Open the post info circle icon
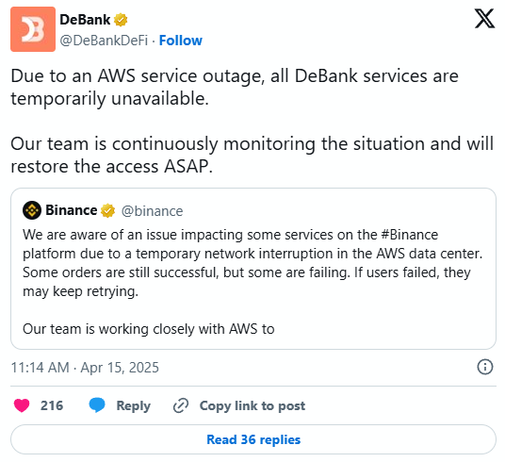The width and height of the screenshot is (505, 462). [484, 367]
